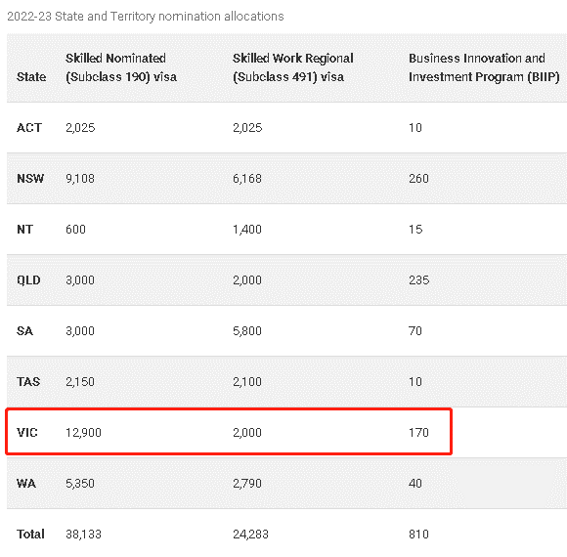
Task: Click the 2022-23 nomination allocations title
Action: tap(146, 17)
